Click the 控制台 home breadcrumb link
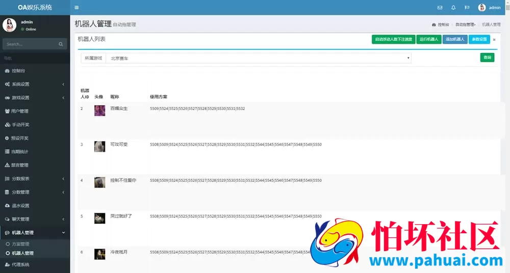Screen dimensions: 510x273 point(441,24)
